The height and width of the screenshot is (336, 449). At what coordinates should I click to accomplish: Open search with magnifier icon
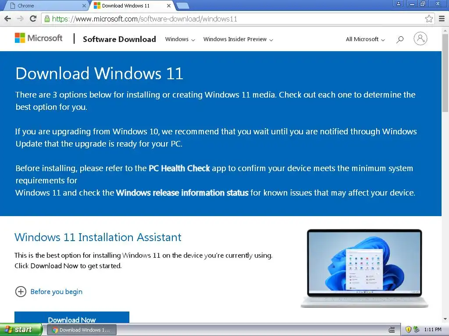tap(400, 39)
